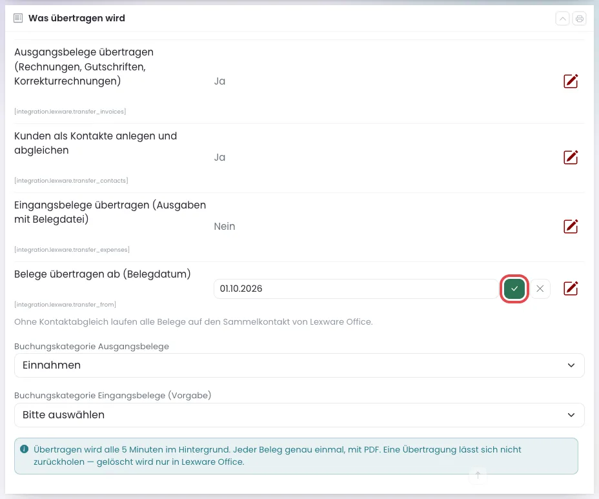Image resolution: width=599 pixels, height=499 pixels.
Task: Cancel the date edit with the X button
Action: [540, 289]
